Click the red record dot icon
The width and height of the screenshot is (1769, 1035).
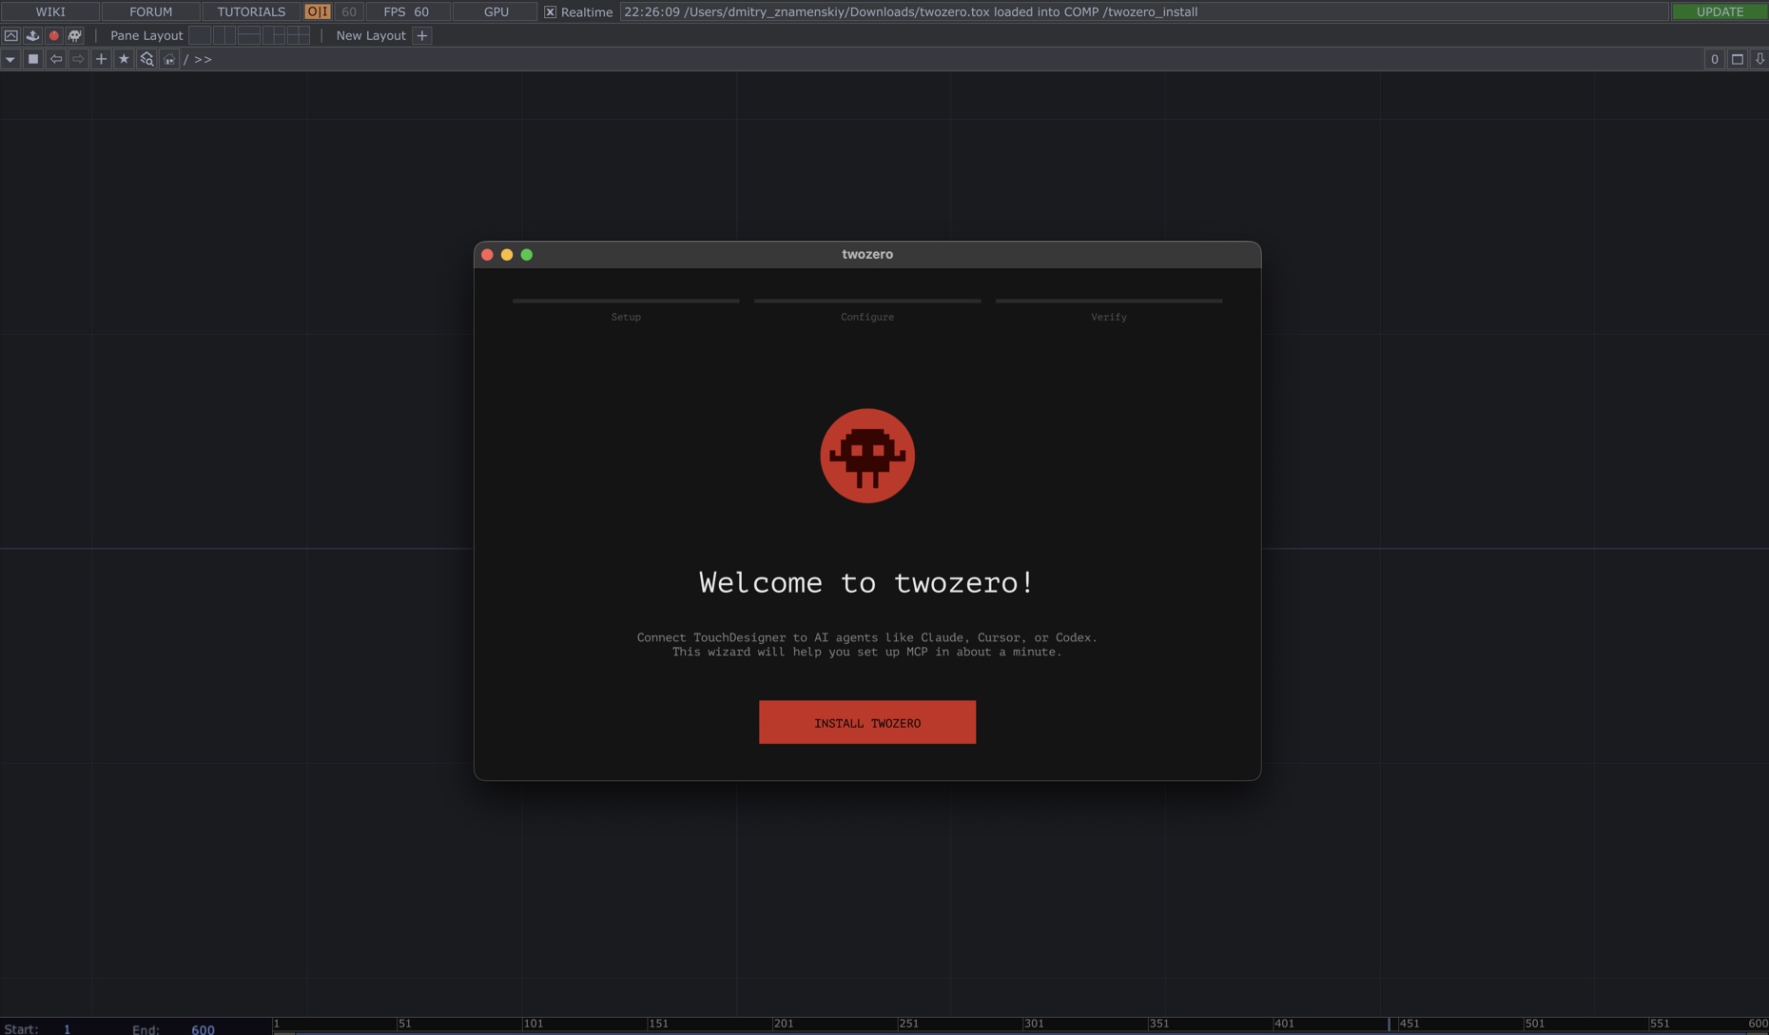[x=53, y=35]
